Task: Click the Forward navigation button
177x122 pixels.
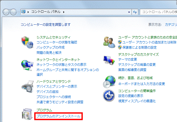Action: pyautogui.click(x=13, y=12)
